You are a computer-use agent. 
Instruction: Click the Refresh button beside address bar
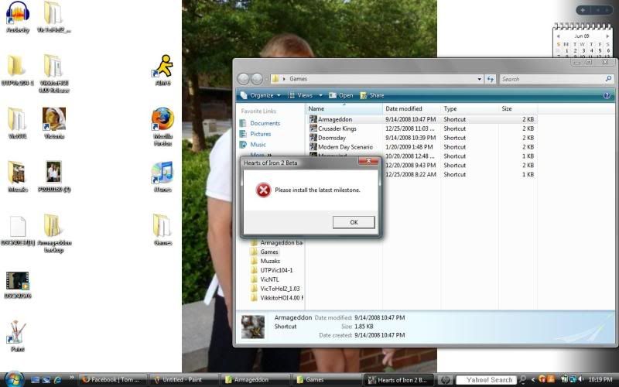490,79
